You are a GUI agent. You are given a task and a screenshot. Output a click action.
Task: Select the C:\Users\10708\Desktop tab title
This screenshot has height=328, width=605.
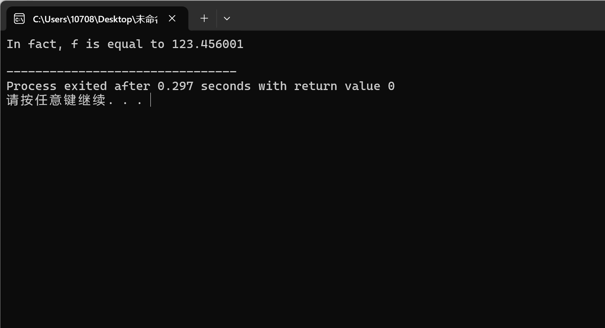coord(95,19)
